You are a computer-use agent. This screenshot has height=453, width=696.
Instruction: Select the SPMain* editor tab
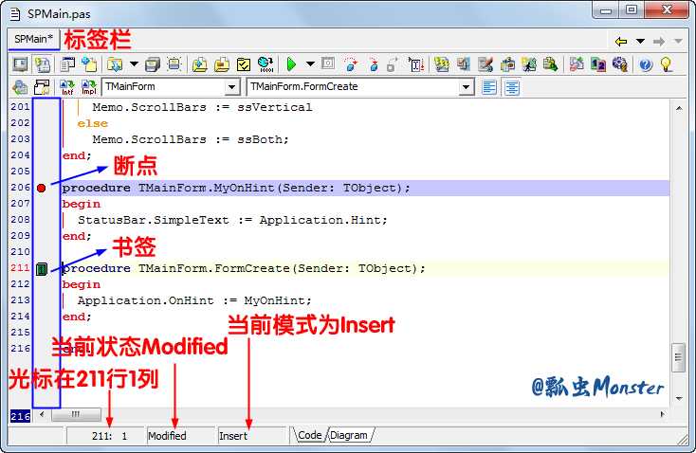(x=34, y=39)
